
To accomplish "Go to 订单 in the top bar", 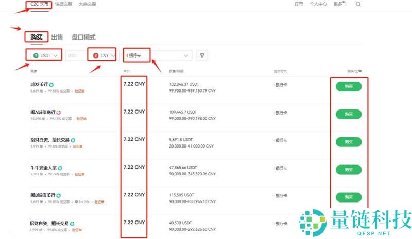I will click(x=299, y=4).
